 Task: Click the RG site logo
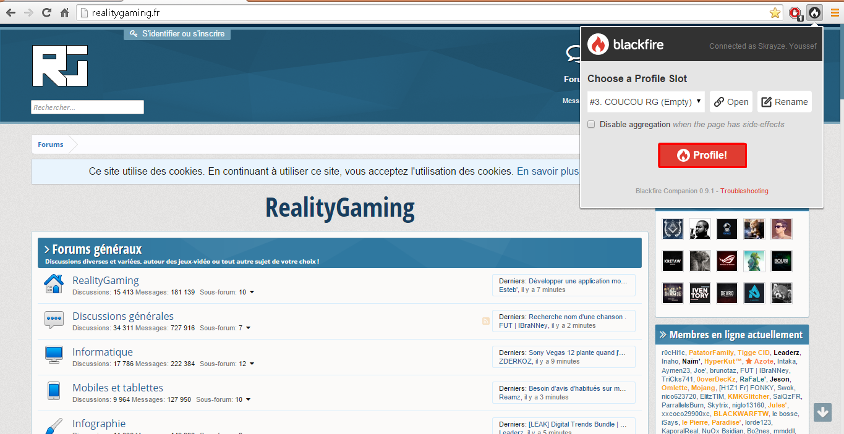60,65
